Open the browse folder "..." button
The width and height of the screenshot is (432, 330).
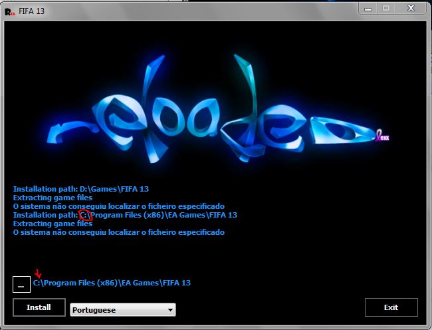pyautogui.click(x=21, y=284)
